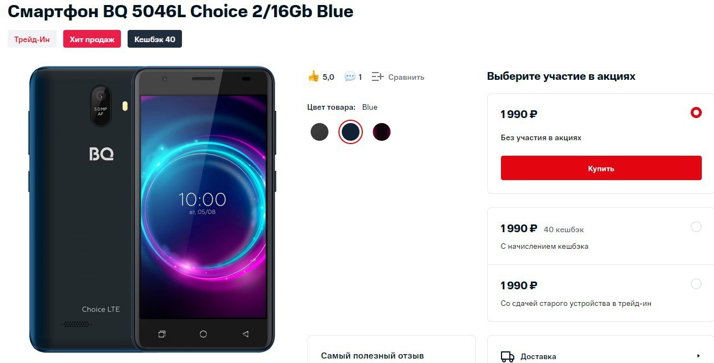714x363 pixels.
Task: Click the 5,0 rating value
Action: click(x=328, y=77)
